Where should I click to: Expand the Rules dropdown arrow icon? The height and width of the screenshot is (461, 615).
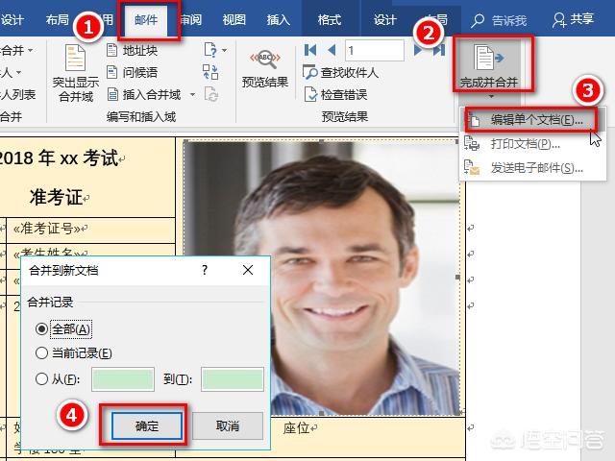click(x=224, y=50)
